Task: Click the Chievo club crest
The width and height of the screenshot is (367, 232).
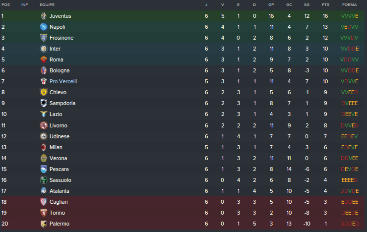Action: pos(43,92)
